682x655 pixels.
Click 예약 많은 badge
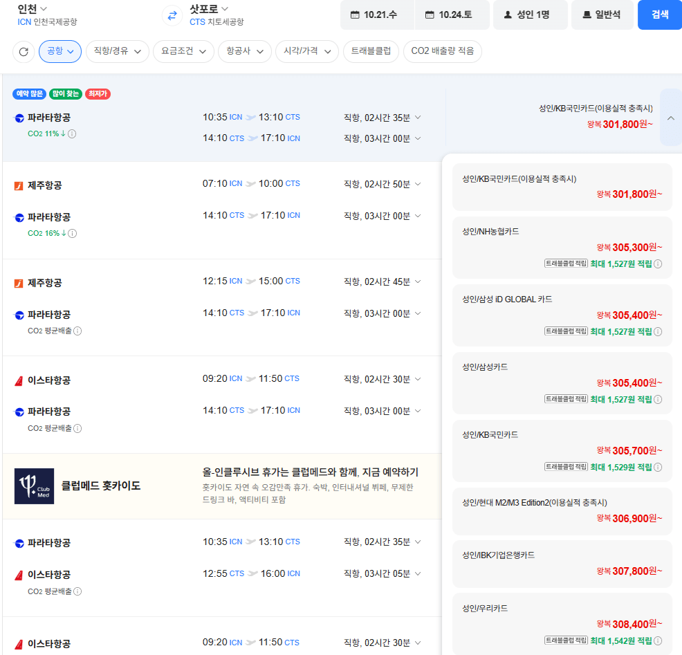point(30,94)
